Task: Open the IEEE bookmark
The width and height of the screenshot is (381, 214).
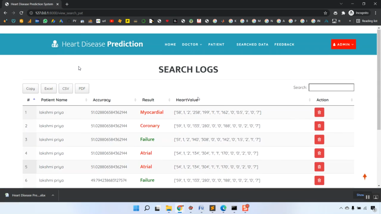Action: pos(37,21)
